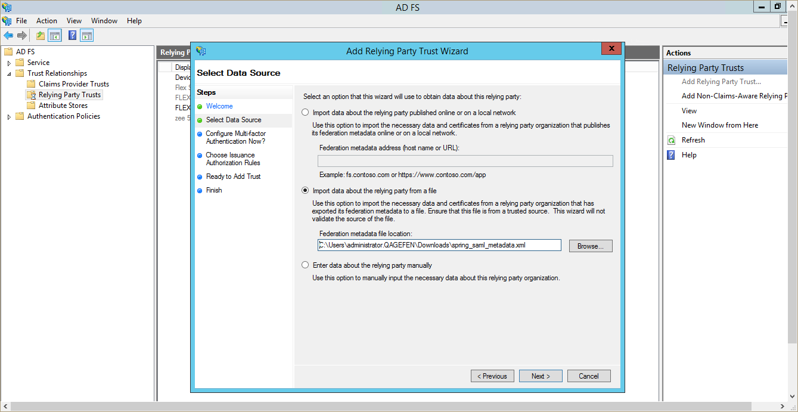The width and height of the screenshot is (798, 412).
Task: Click the Browse... button
Action: tap(590, 246)
